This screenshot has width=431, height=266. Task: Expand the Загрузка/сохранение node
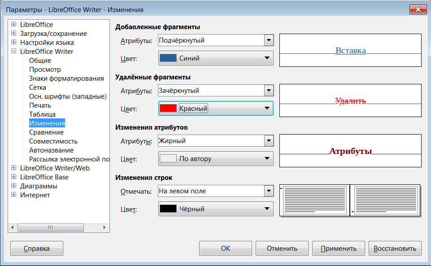[13, 33]
